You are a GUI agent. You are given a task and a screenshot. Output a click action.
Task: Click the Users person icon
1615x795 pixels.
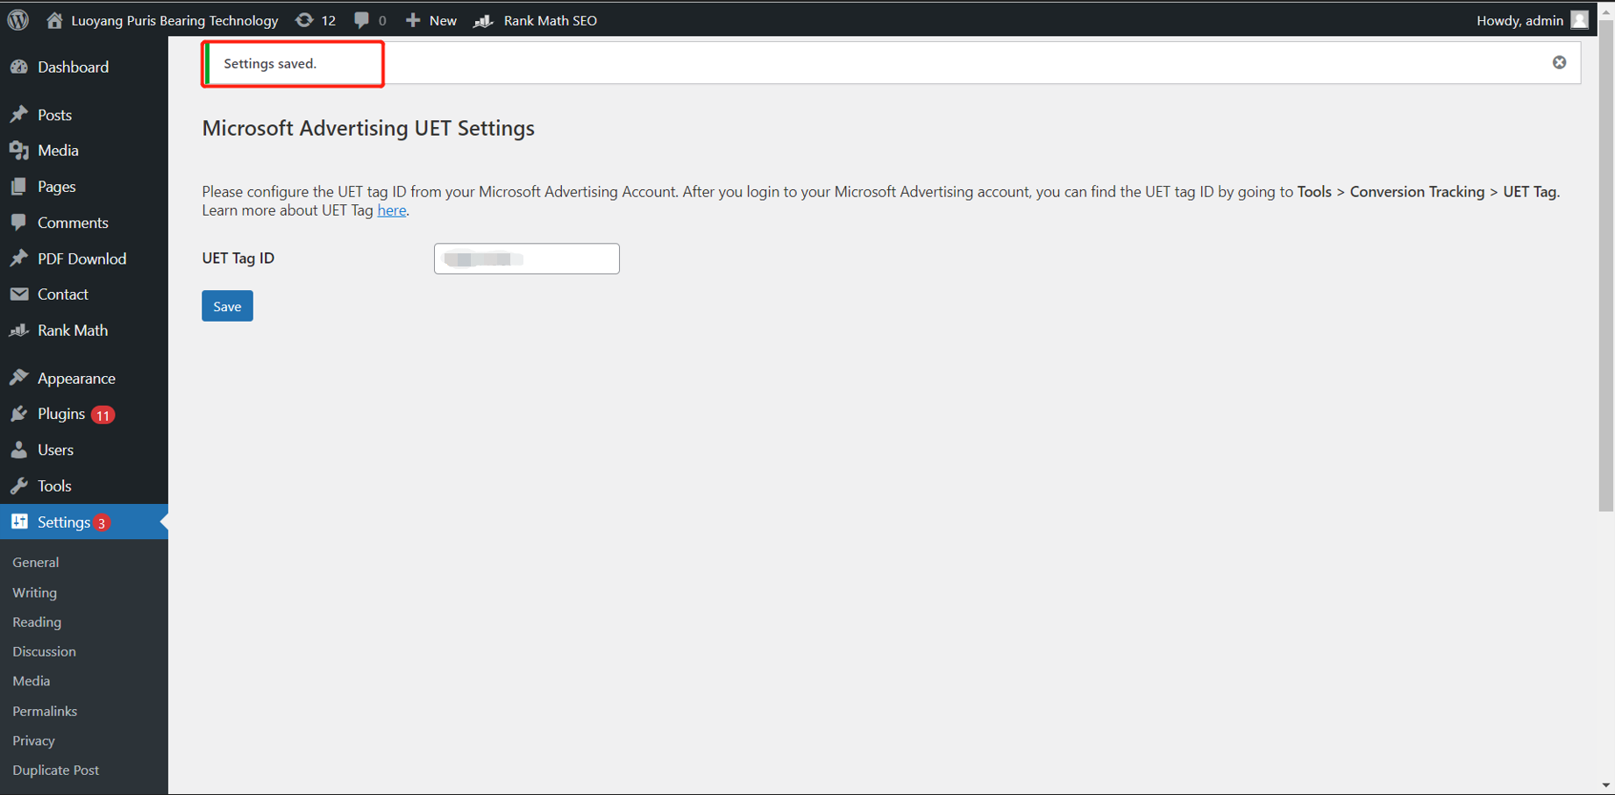pyautogui.click(x=18, y=450)
